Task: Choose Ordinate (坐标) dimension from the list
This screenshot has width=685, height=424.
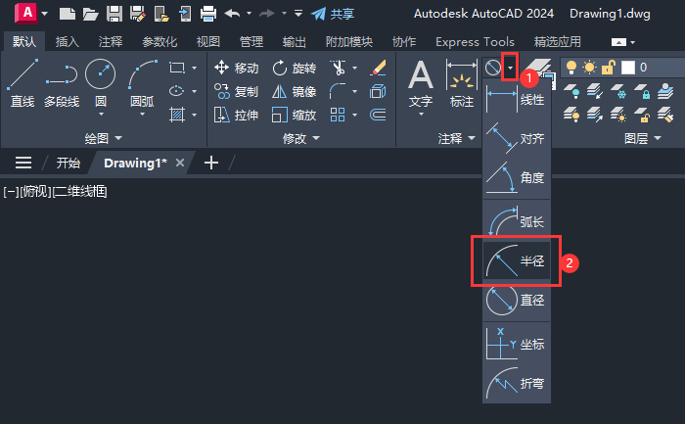Action: [x=517, y=344]
